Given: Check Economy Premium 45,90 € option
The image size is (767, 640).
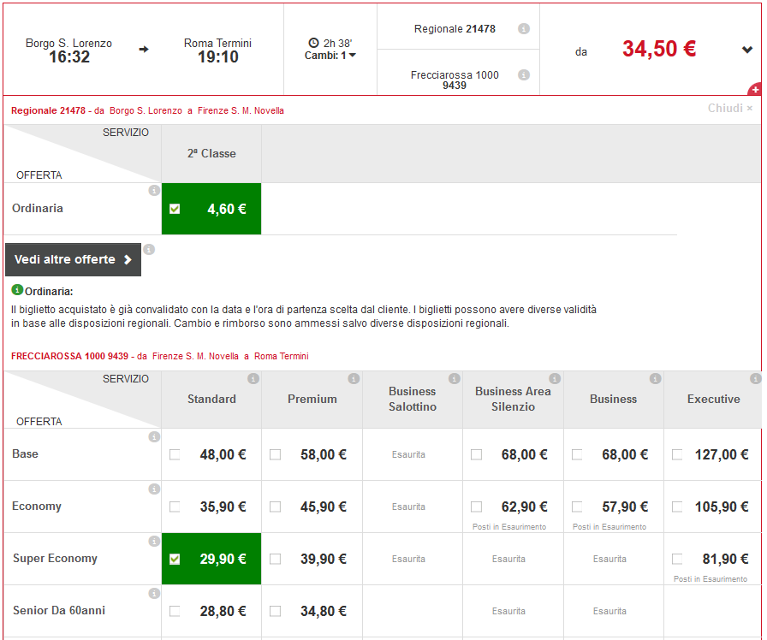Looking at the screenshot, I should point(275,507).
